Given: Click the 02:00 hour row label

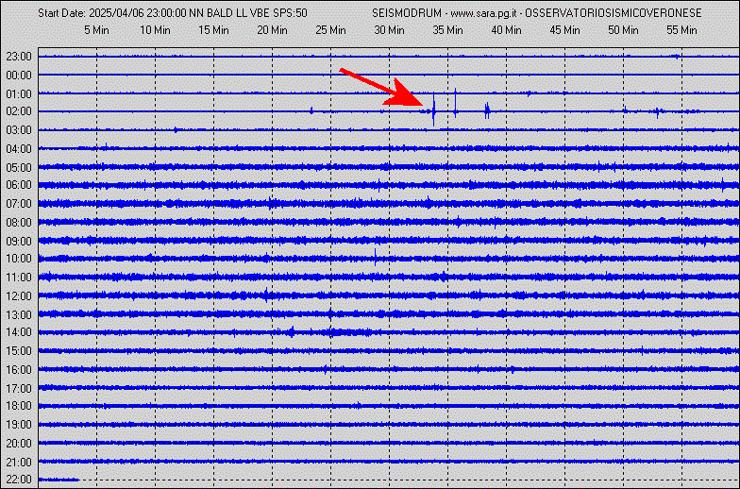Looking at the screenshot, I should [x=19, y=111].
